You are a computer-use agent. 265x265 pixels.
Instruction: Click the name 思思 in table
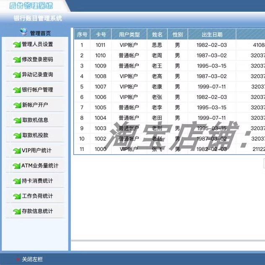click(157, 45)
